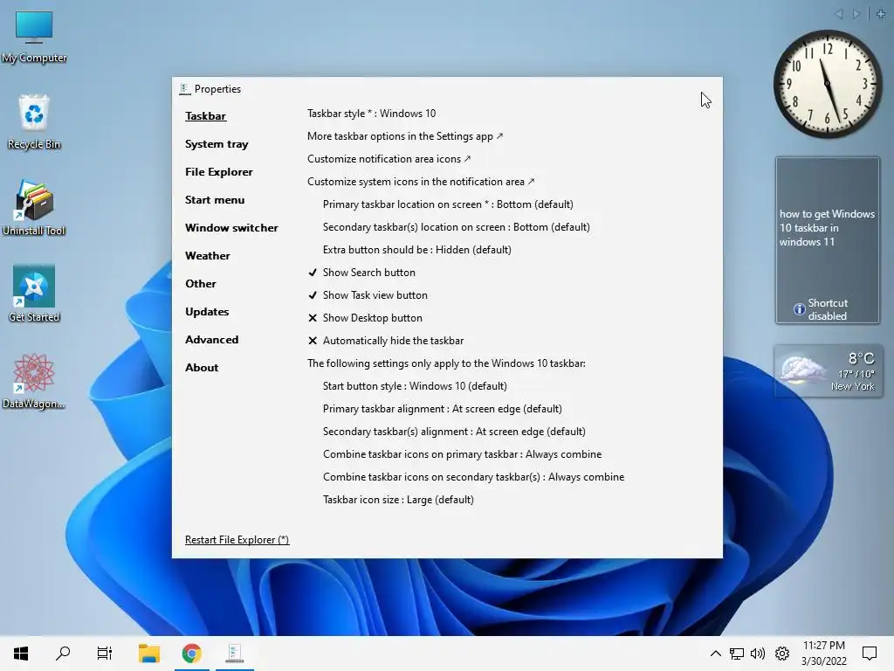Change Taskbar icon size Large option
This screenshot has height=671, width=894.
[x=398, y=500]
